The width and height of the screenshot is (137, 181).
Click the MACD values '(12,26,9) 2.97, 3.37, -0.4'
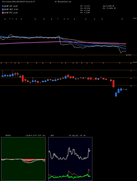point(35,135)
